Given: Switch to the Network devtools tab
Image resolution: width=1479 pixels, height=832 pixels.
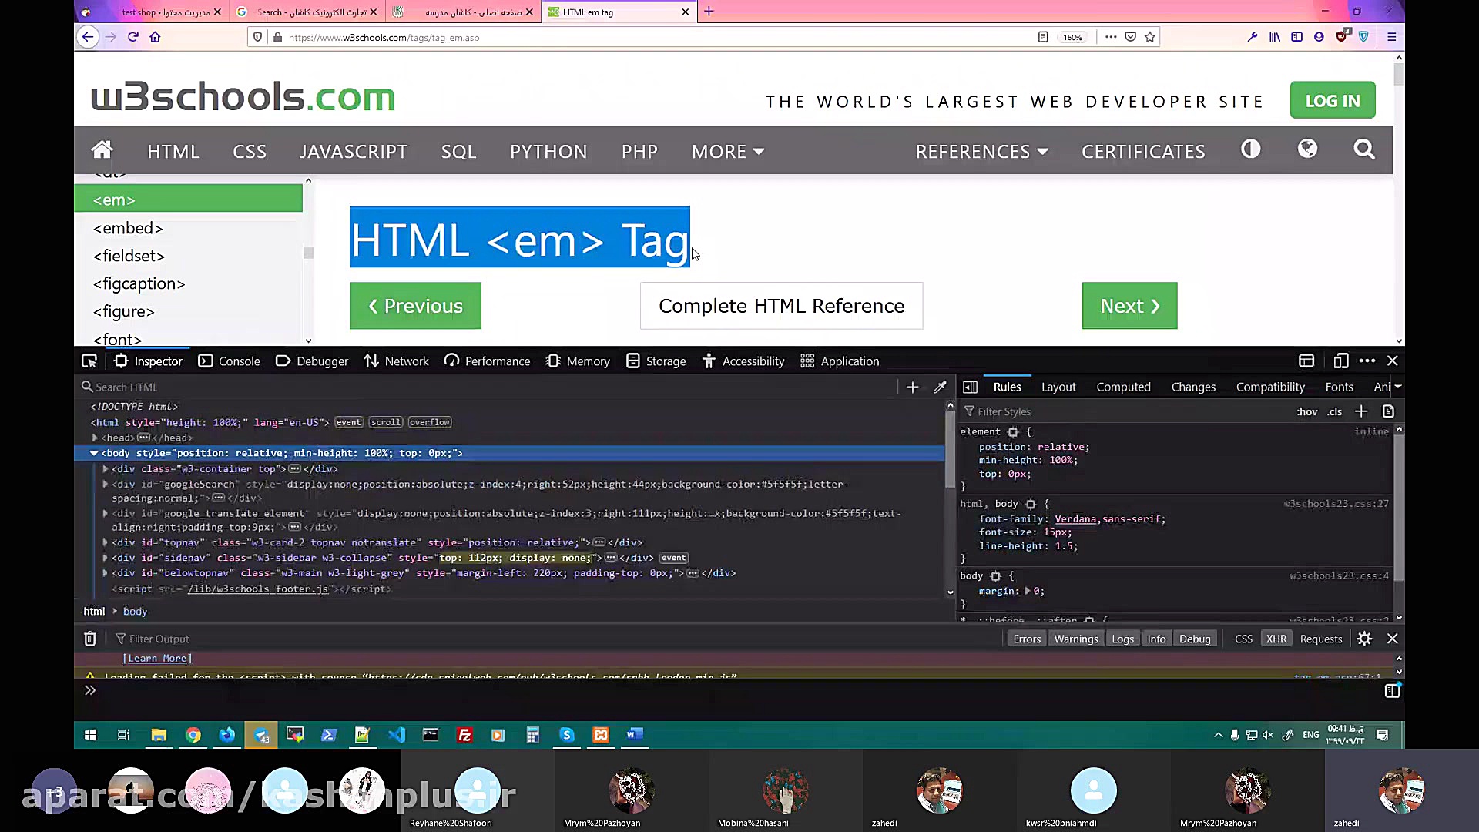Looking at the screenshot, I should 397,361.
